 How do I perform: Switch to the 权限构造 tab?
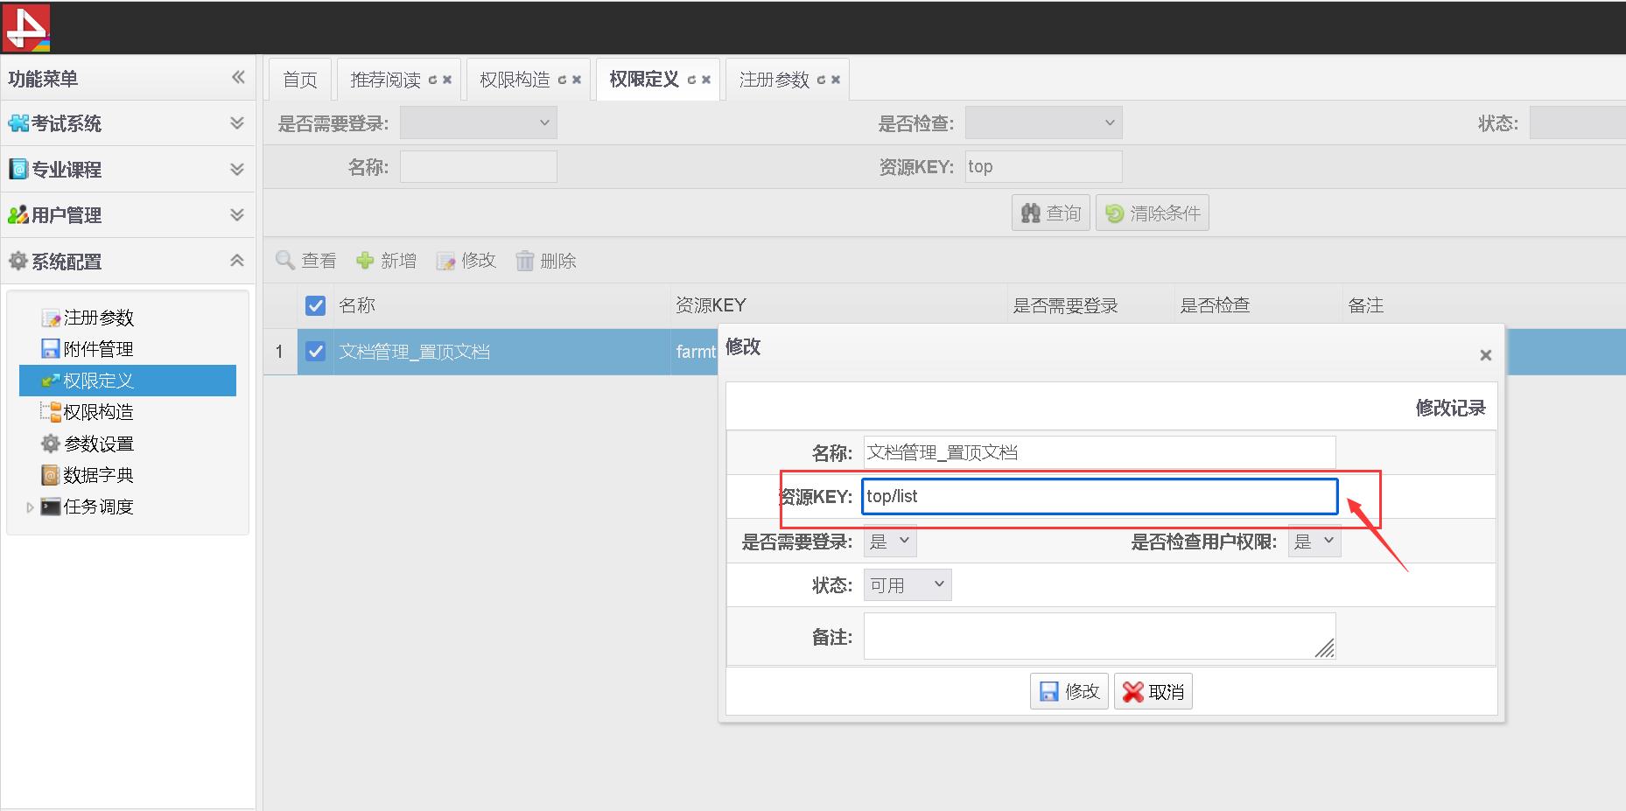point(515,80)
